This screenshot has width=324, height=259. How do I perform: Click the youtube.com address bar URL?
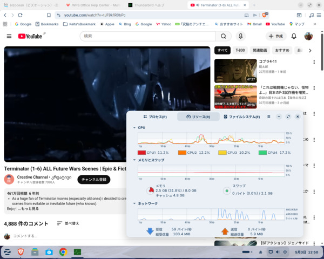[x=94, y=15]
